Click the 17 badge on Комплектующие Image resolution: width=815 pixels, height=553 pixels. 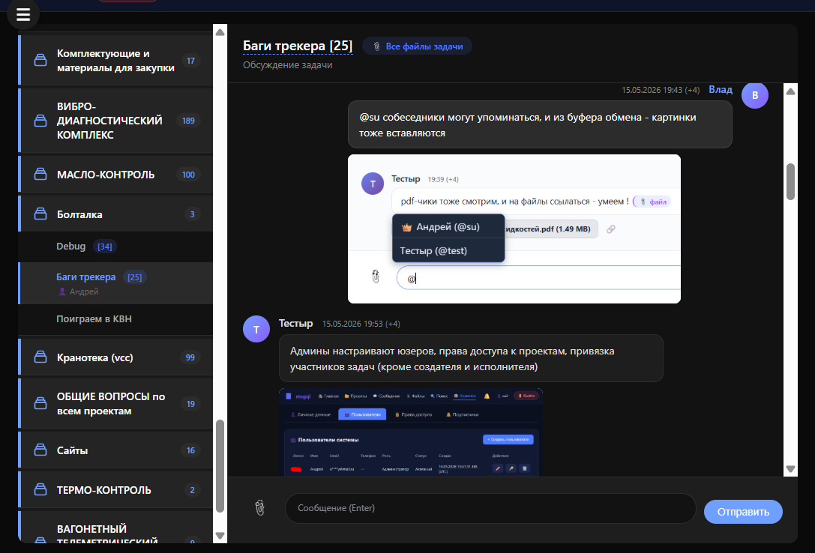click(190, 61)
